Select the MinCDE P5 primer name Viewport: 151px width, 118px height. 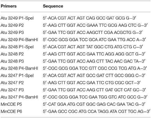coord(11,104)
